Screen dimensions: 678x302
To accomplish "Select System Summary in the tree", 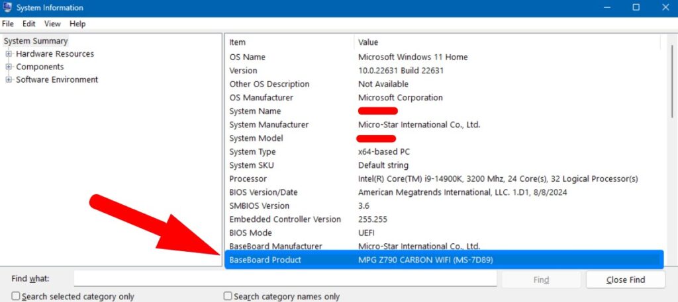I will pos(36,41).
